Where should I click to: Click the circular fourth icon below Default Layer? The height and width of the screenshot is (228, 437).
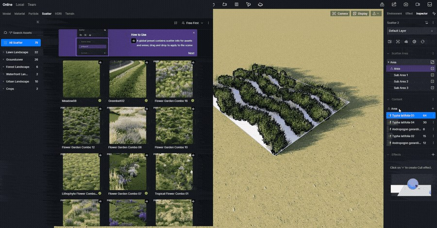[415, 42]
